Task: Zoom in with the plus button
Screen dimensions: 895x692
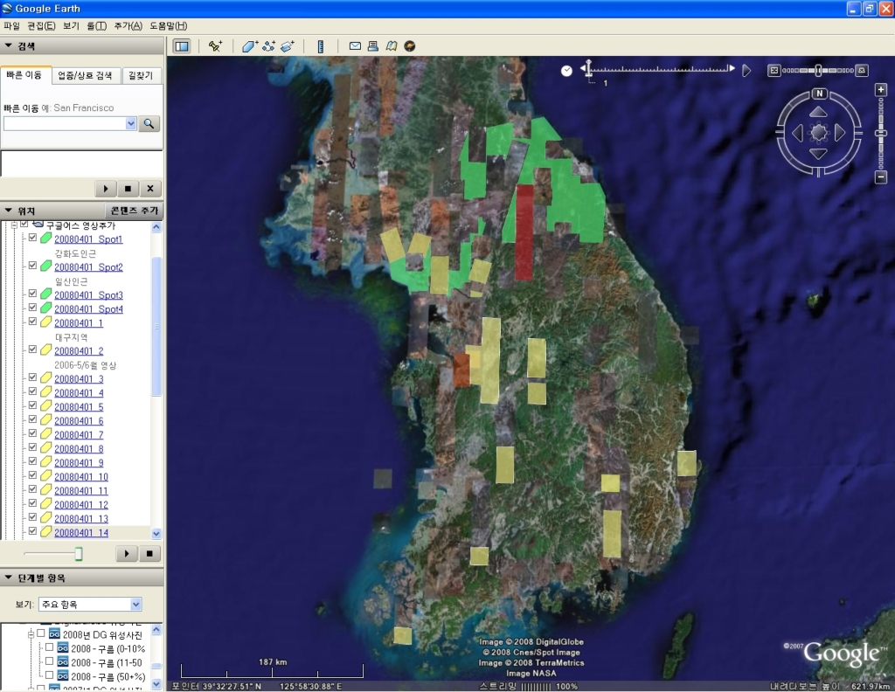Action: pos(881,90)
